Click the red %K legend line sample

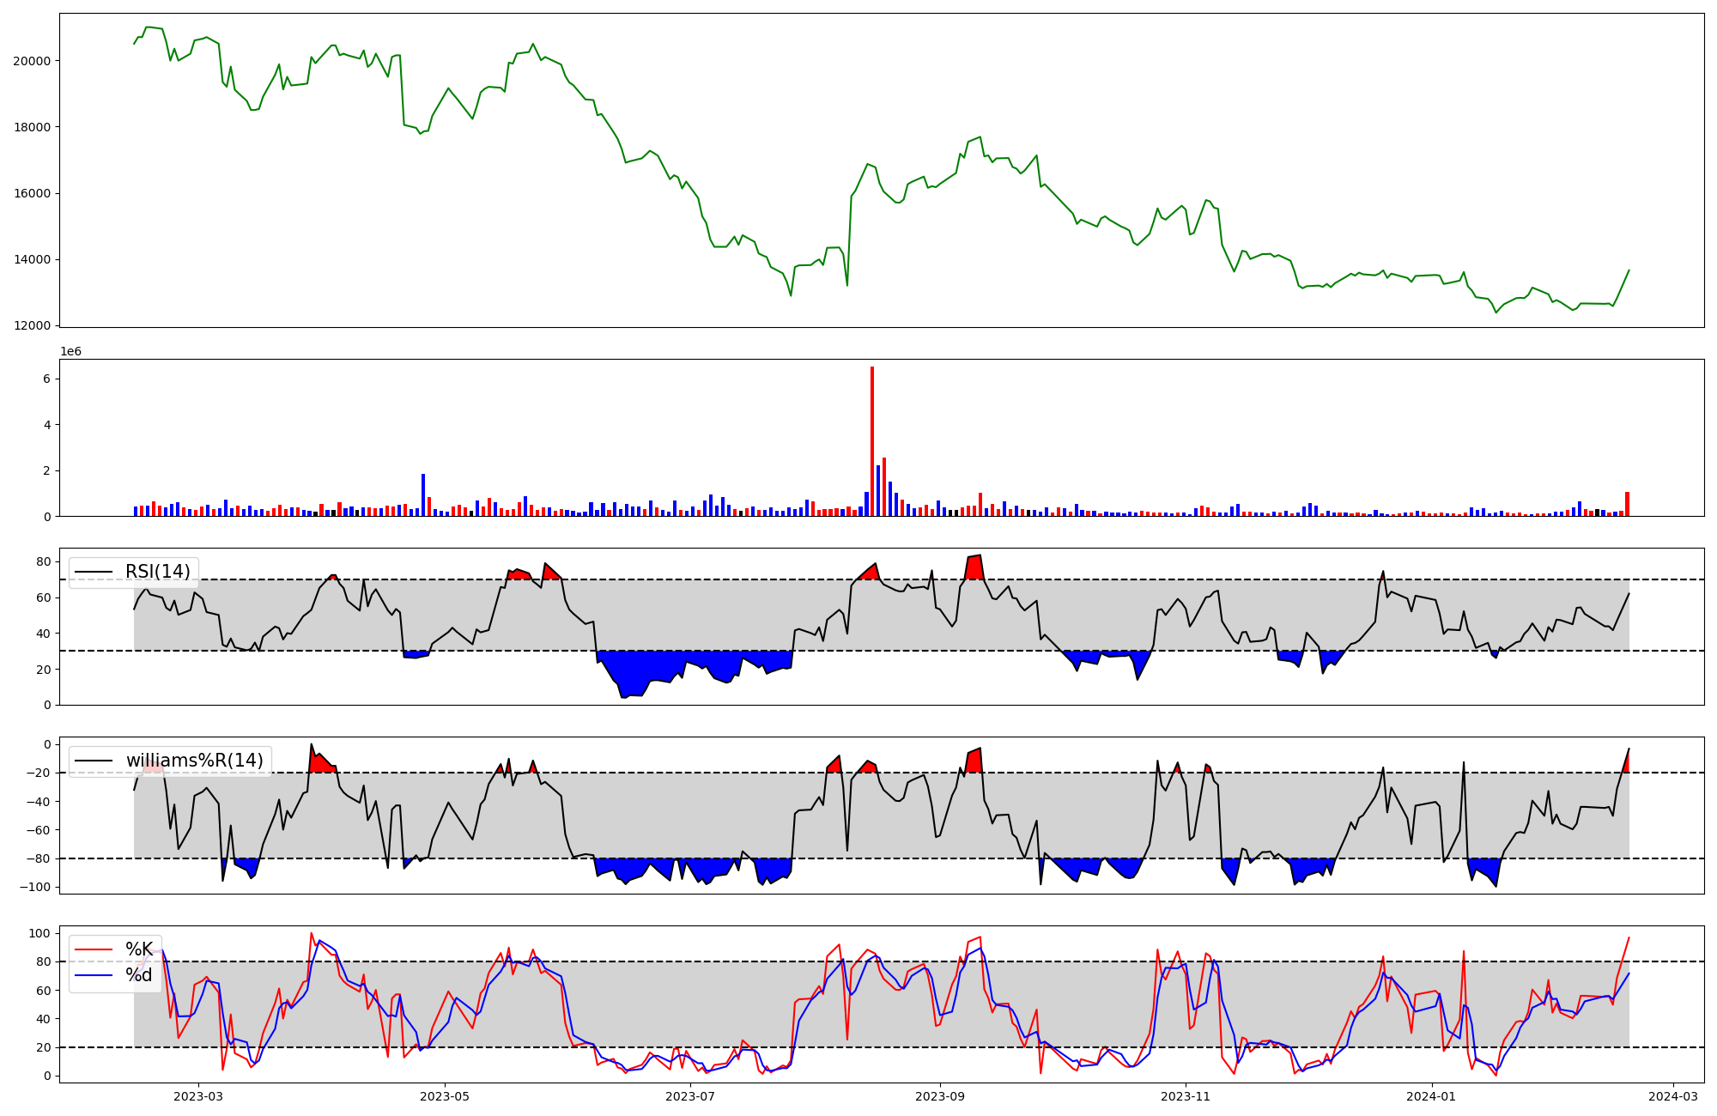click(x=93, y=949)
